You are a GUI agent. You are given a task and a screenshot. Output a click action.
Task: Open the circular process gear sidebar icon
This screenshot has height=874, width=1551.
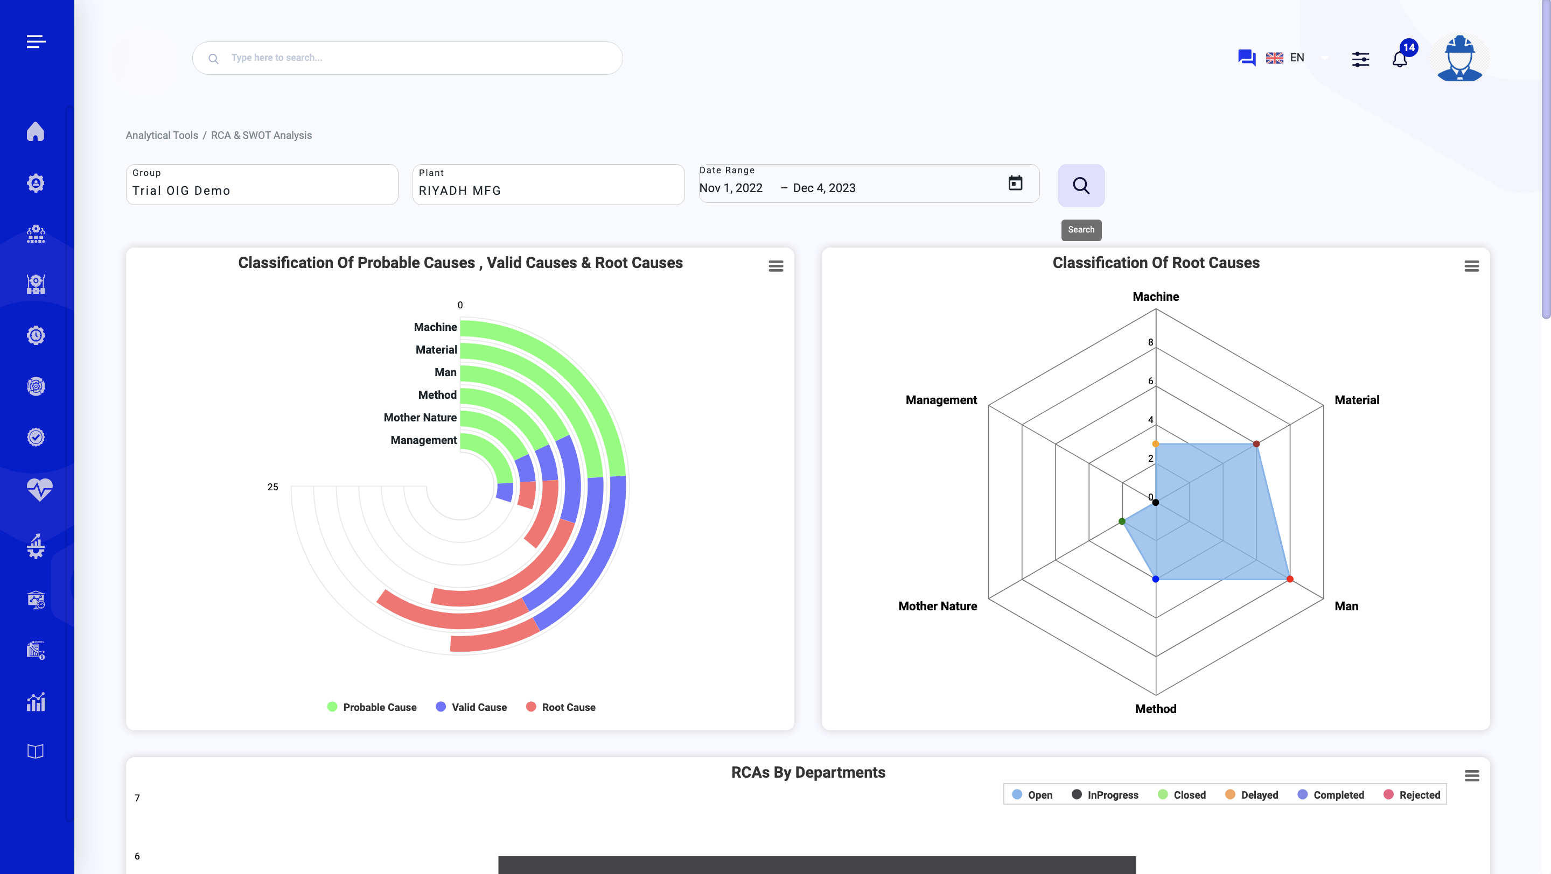pyautogui.click(x=36, y=386)
